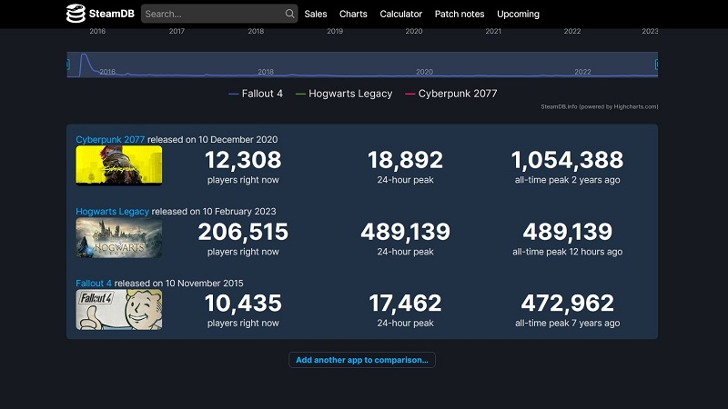This screenshot has width=728, height=409.
Task: Toggle Hogwarts Legacy series in chart legend
Action: pyautogui.click(x=344, y=94)
